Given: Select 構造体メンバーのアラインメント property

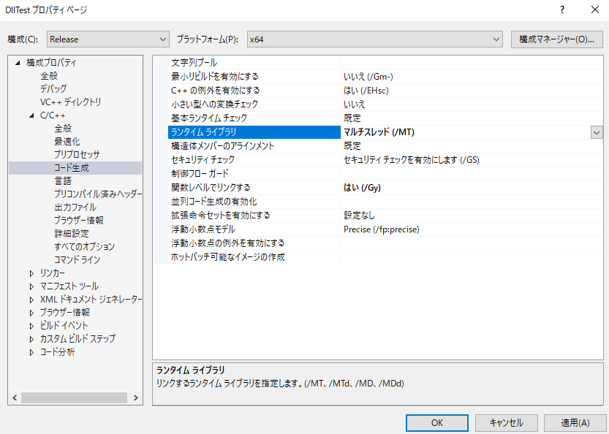Looking at the screenshot, I should pos(254,146).
